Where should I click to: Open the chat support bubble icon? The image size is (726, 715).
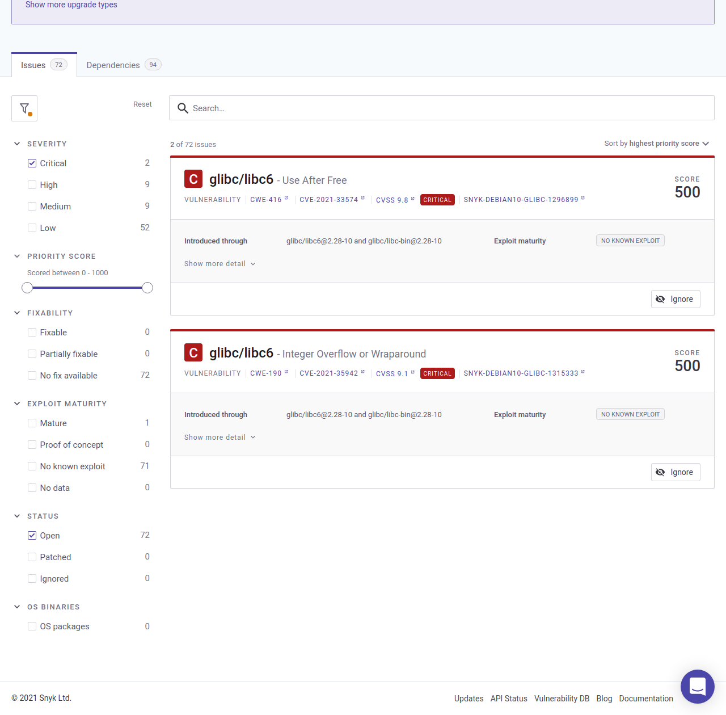(698, 687)
